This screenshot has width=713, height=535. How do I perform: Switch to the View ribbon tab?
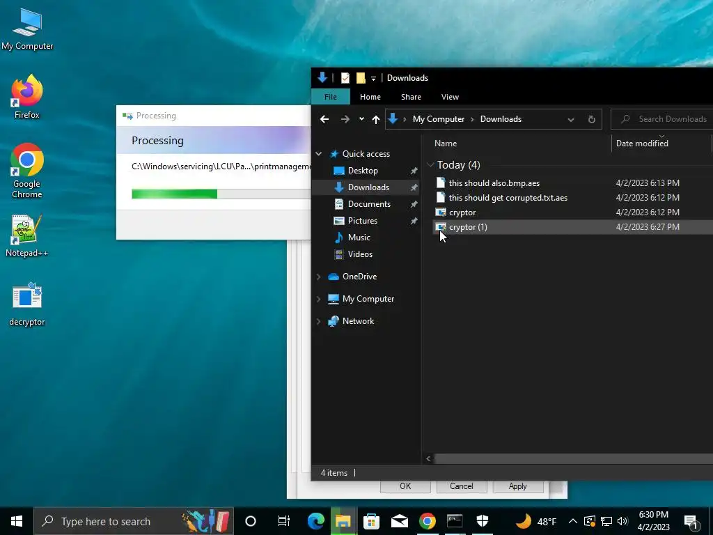click(x=450, y=97)
